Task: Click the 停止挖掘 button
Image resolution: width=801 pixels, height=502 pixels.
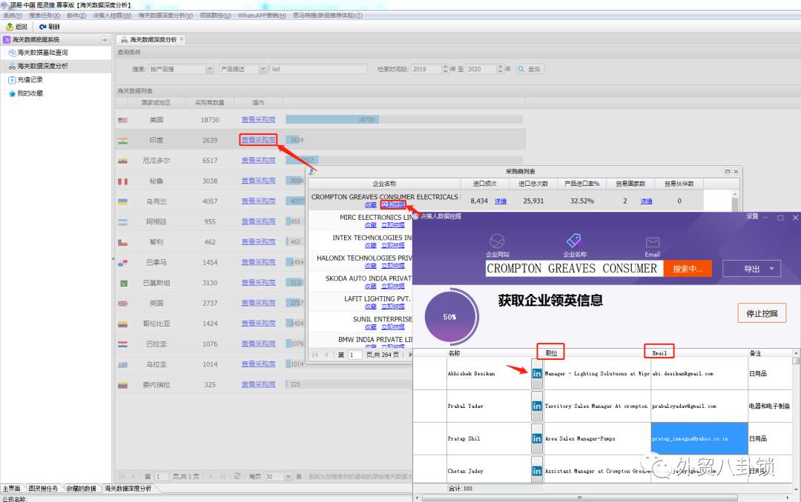Action: pyautogui.click(x=762, y=313)
